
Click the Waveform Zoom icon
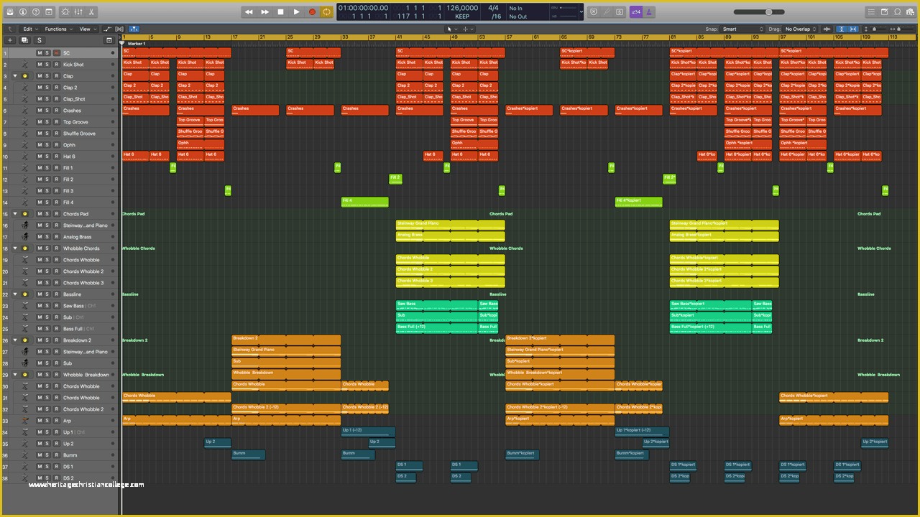point(827,29)
